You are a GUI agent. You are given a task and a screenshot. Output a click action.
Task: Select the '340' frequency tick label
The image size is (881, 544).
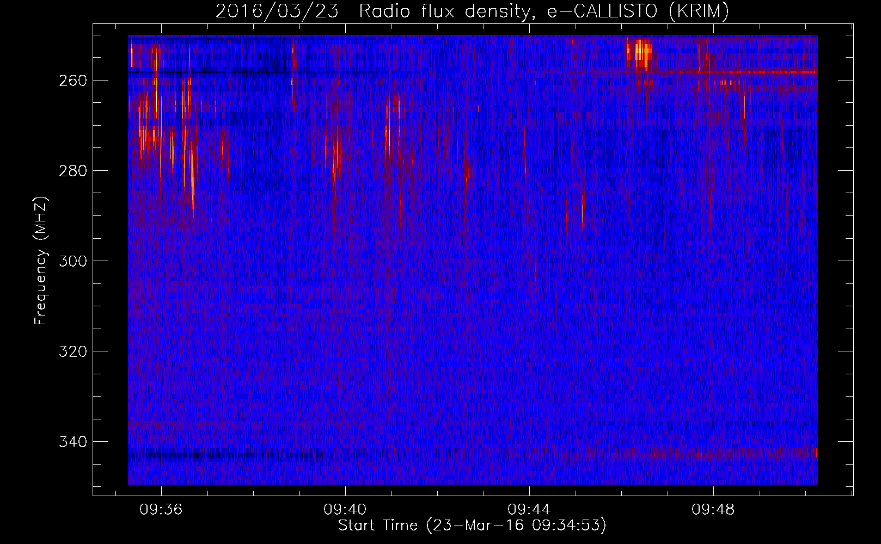pyautogui.click(x=72, y=442)
